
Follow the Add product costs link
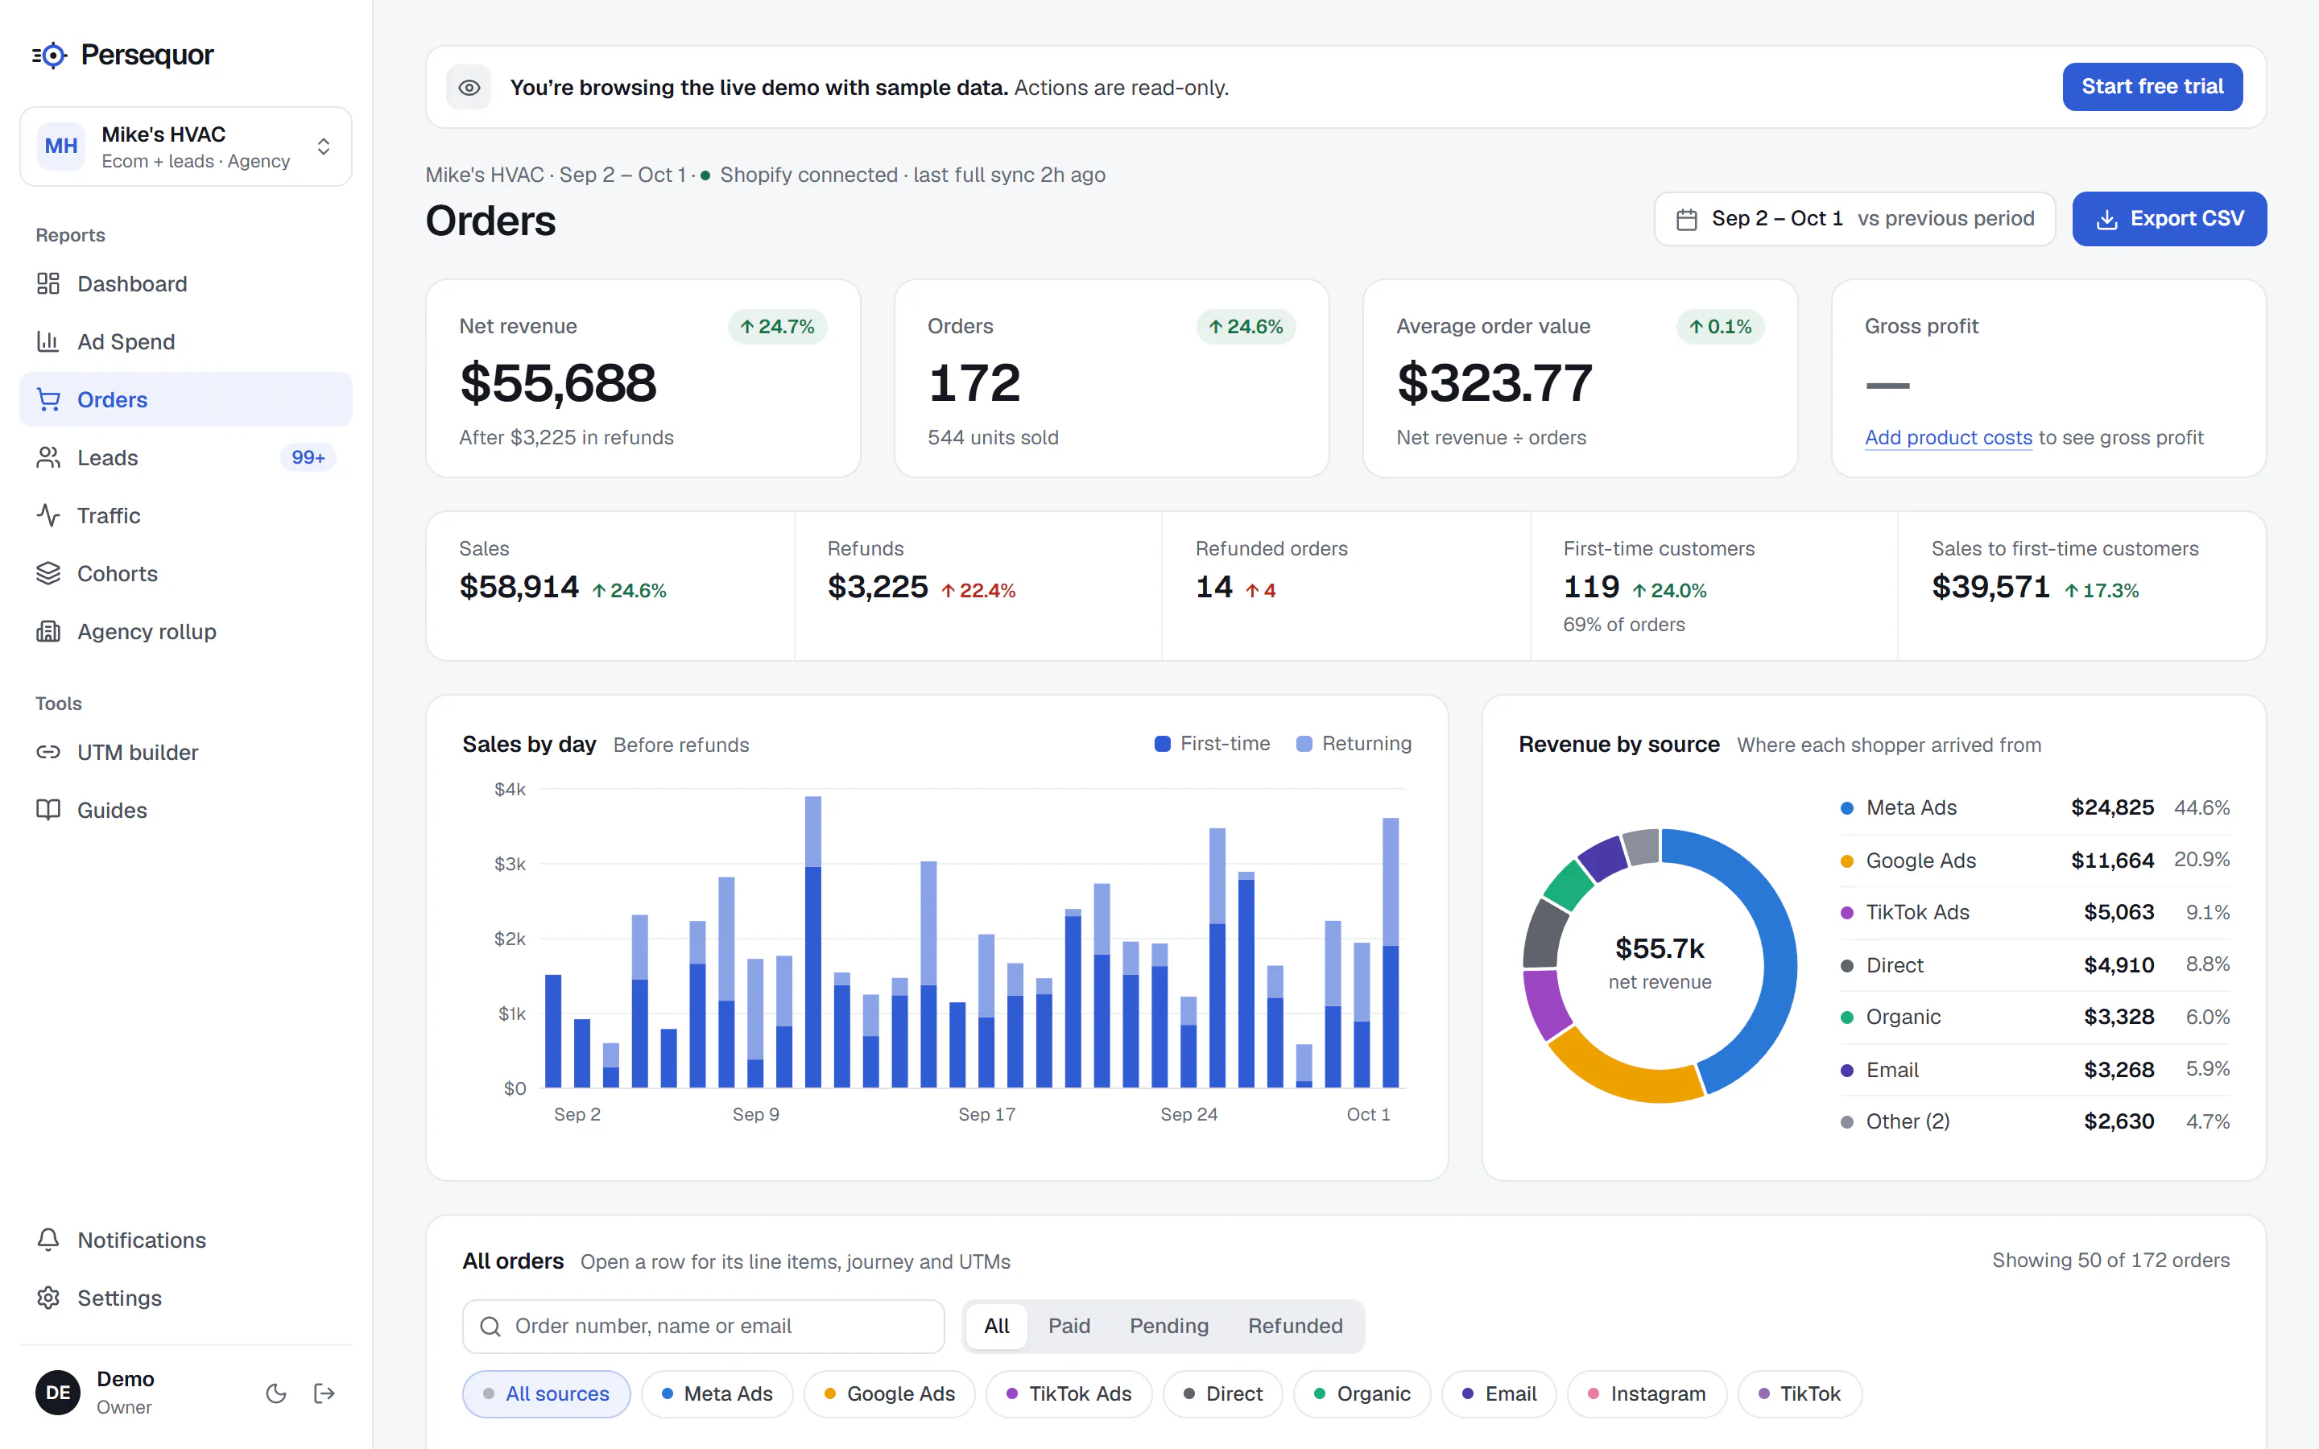coord(1947,437)
